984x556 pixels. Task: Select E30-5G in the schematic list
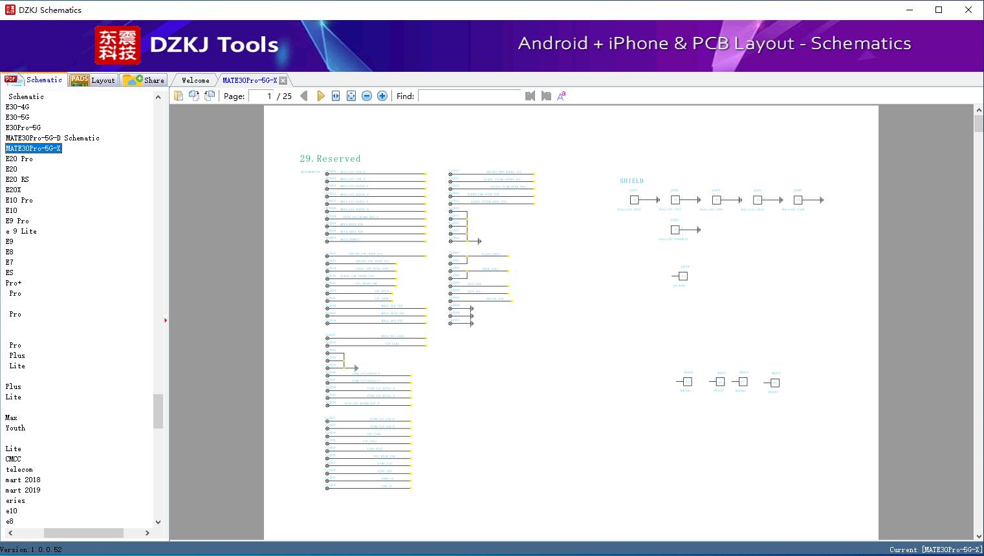point(17,117)
